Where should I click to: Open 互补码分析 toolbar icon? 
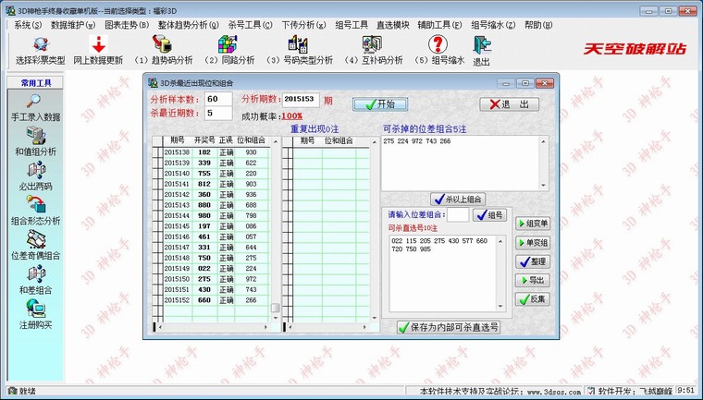coord(372,44)
